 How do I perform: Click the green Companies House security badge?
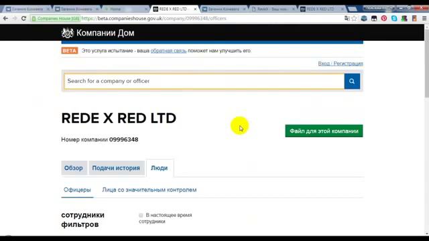click(56, 18)
